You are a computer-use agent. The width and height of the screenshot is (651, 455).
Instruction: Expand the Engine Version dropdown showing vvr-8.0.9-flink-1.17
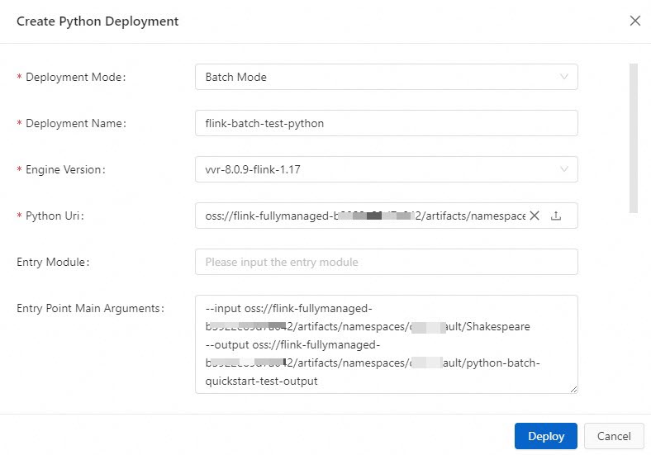(x=386, y=169)
